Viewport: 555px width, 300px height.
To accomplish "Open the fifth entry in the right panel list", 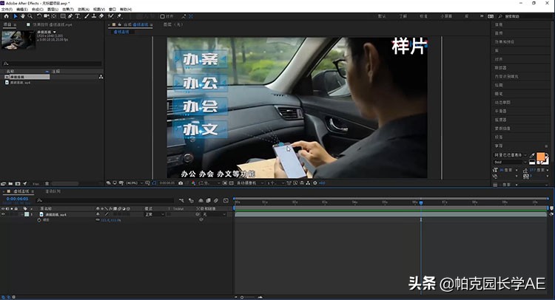I will click(499, 59).
